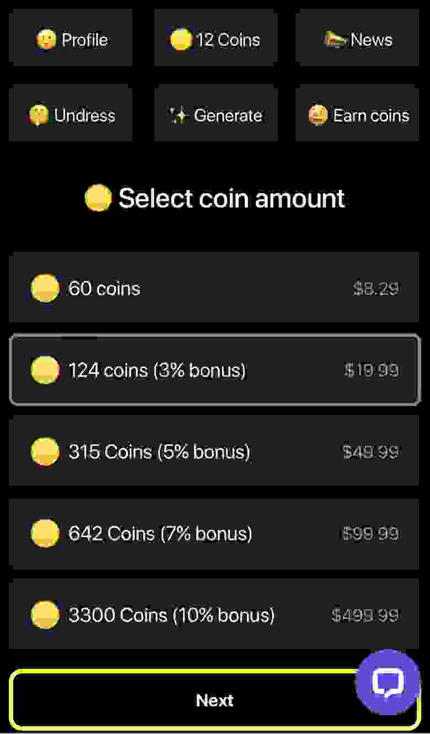Open the News page

(x=357, y=40)
